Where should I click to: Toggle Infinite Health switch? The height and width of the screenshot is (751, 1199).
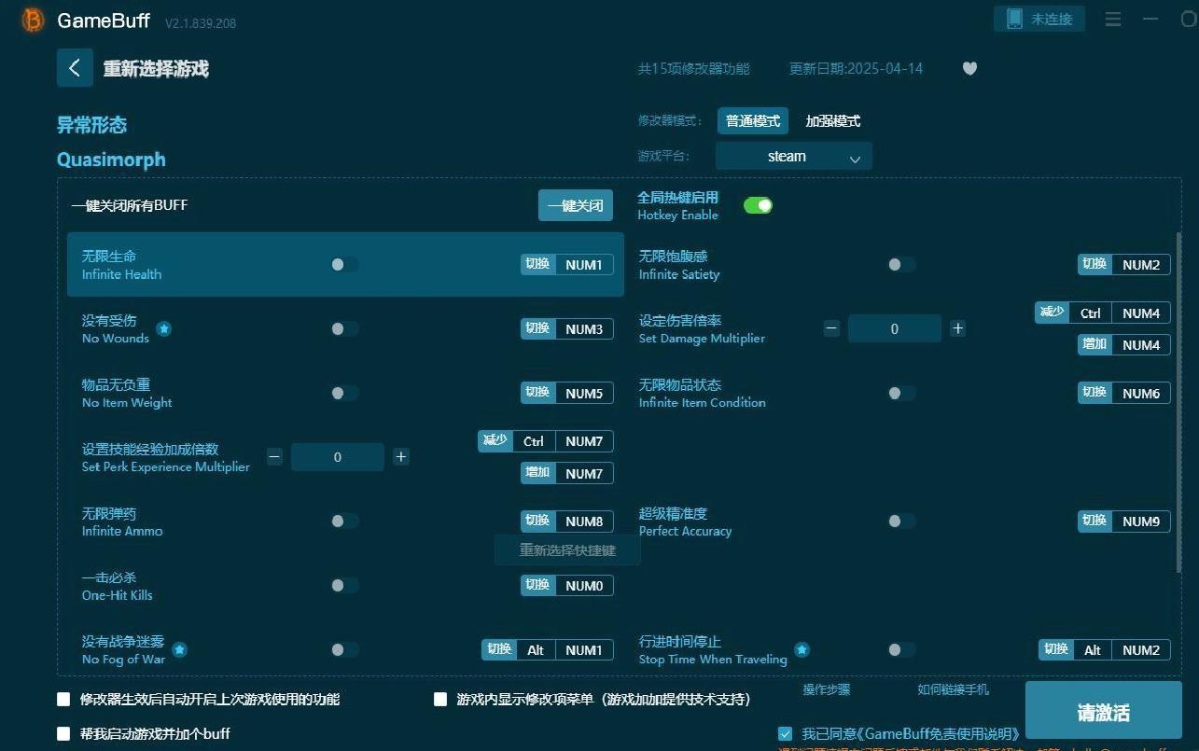tap(344, 265)
